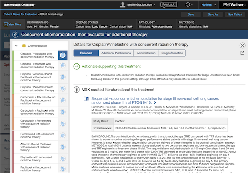Image resolution: width=248 pixels, height=173 pixels.
Task: Select info icon for Albumin-Bound Paclitaxel with radiation
Action: click(63, 147)
